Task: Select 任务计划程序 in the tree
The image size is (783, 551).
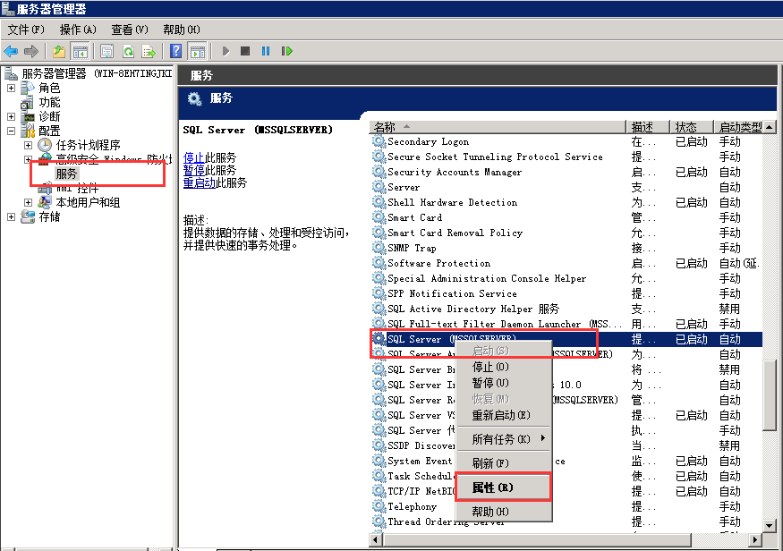Action: 88,145
